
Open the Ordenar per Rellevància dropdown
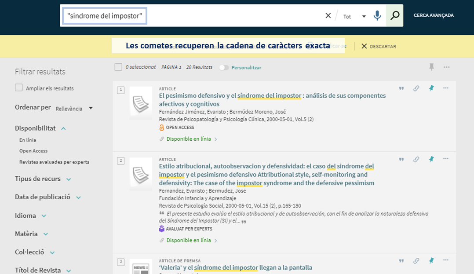[x=74, y=108]
